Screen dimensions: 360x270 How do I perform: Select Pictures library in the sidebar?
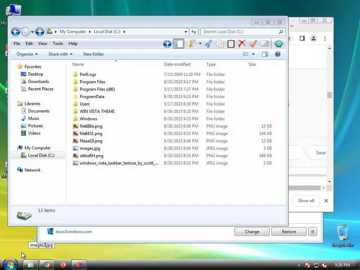[32, 126]
